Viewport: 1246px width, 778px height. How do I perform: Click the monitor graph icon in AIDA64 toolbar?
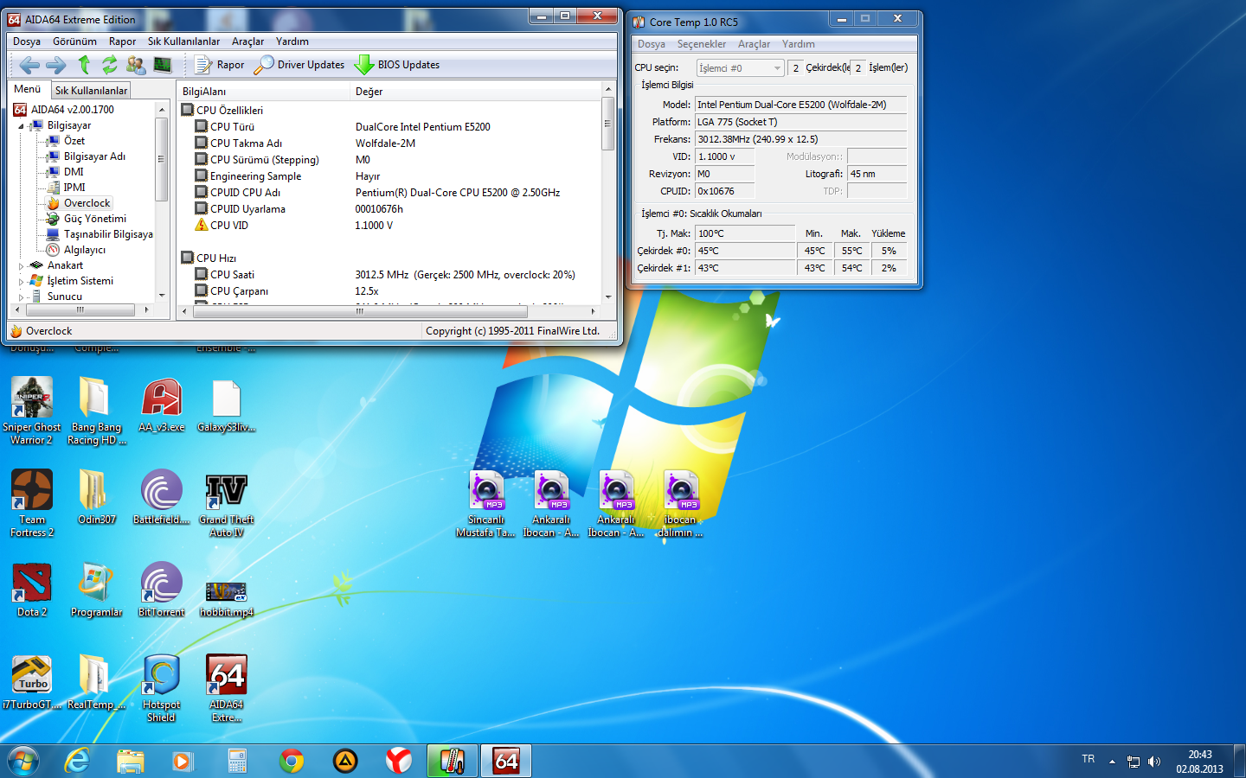[x=162, y=65]
